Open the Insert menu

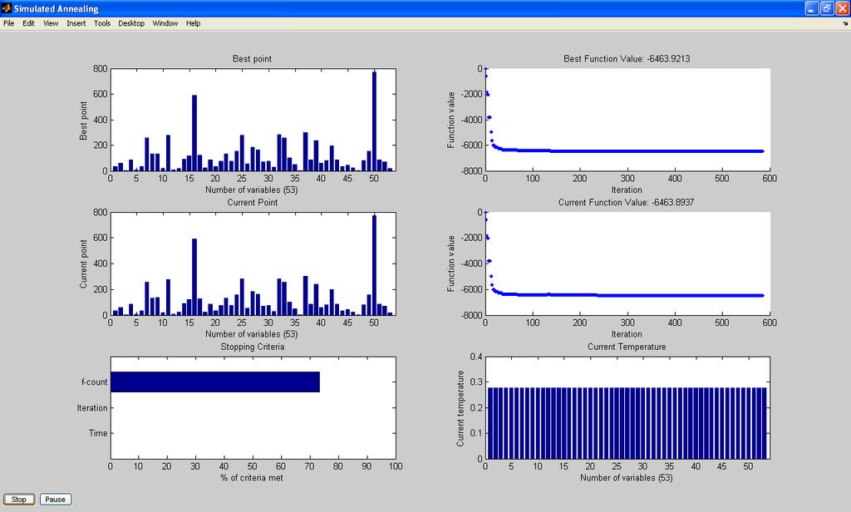tap(76, 23)
